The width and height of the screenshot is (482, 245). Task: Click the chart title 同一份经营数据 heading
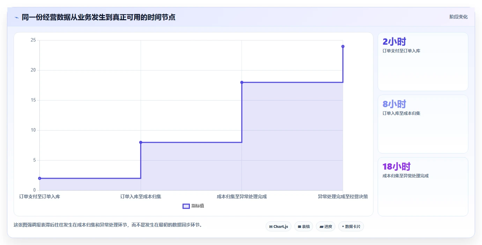pos(98,17)
